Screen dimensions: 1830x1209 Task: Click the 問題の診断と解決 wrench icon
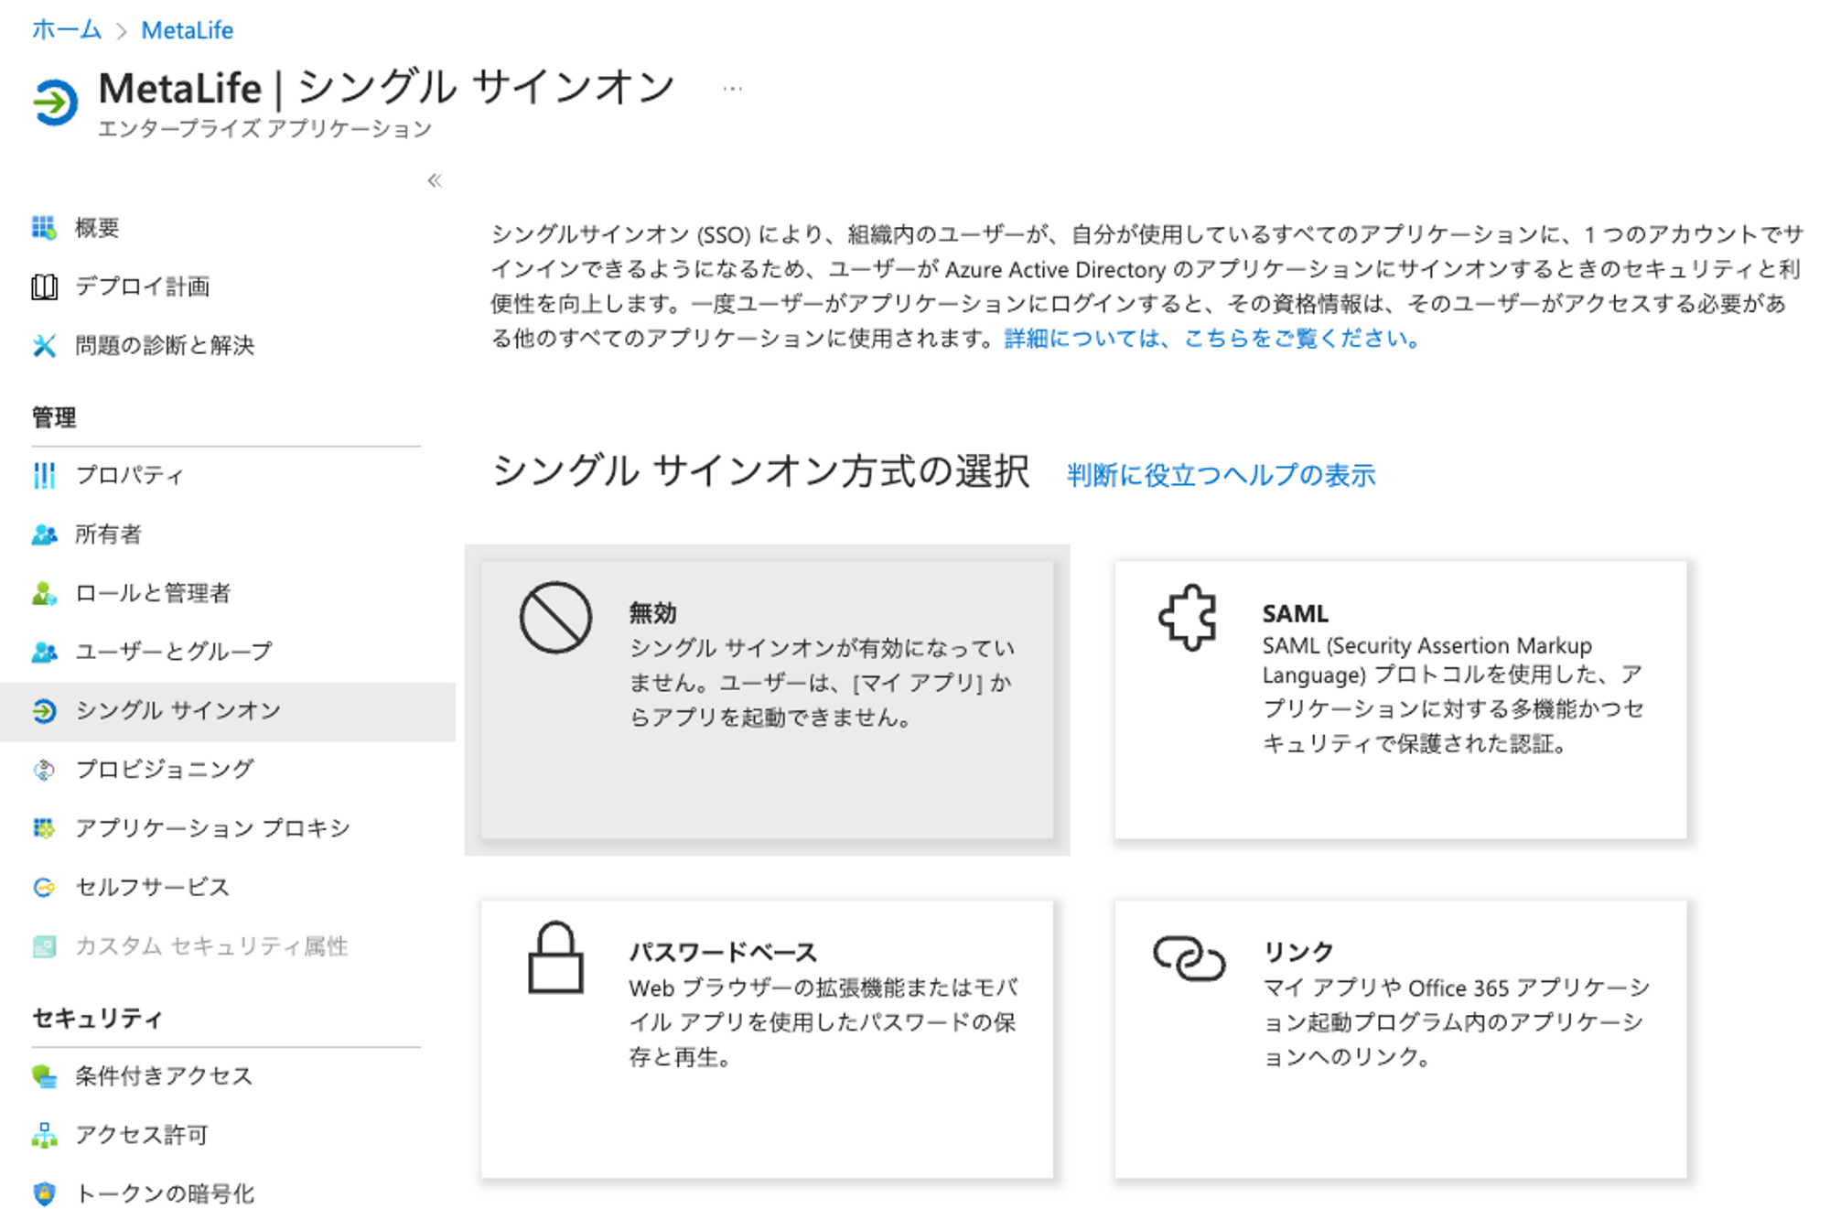pos(44,345)
